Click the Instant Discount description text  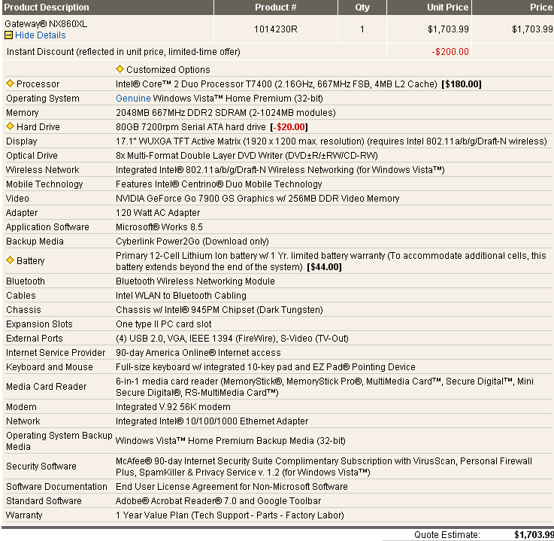(124, 52)
